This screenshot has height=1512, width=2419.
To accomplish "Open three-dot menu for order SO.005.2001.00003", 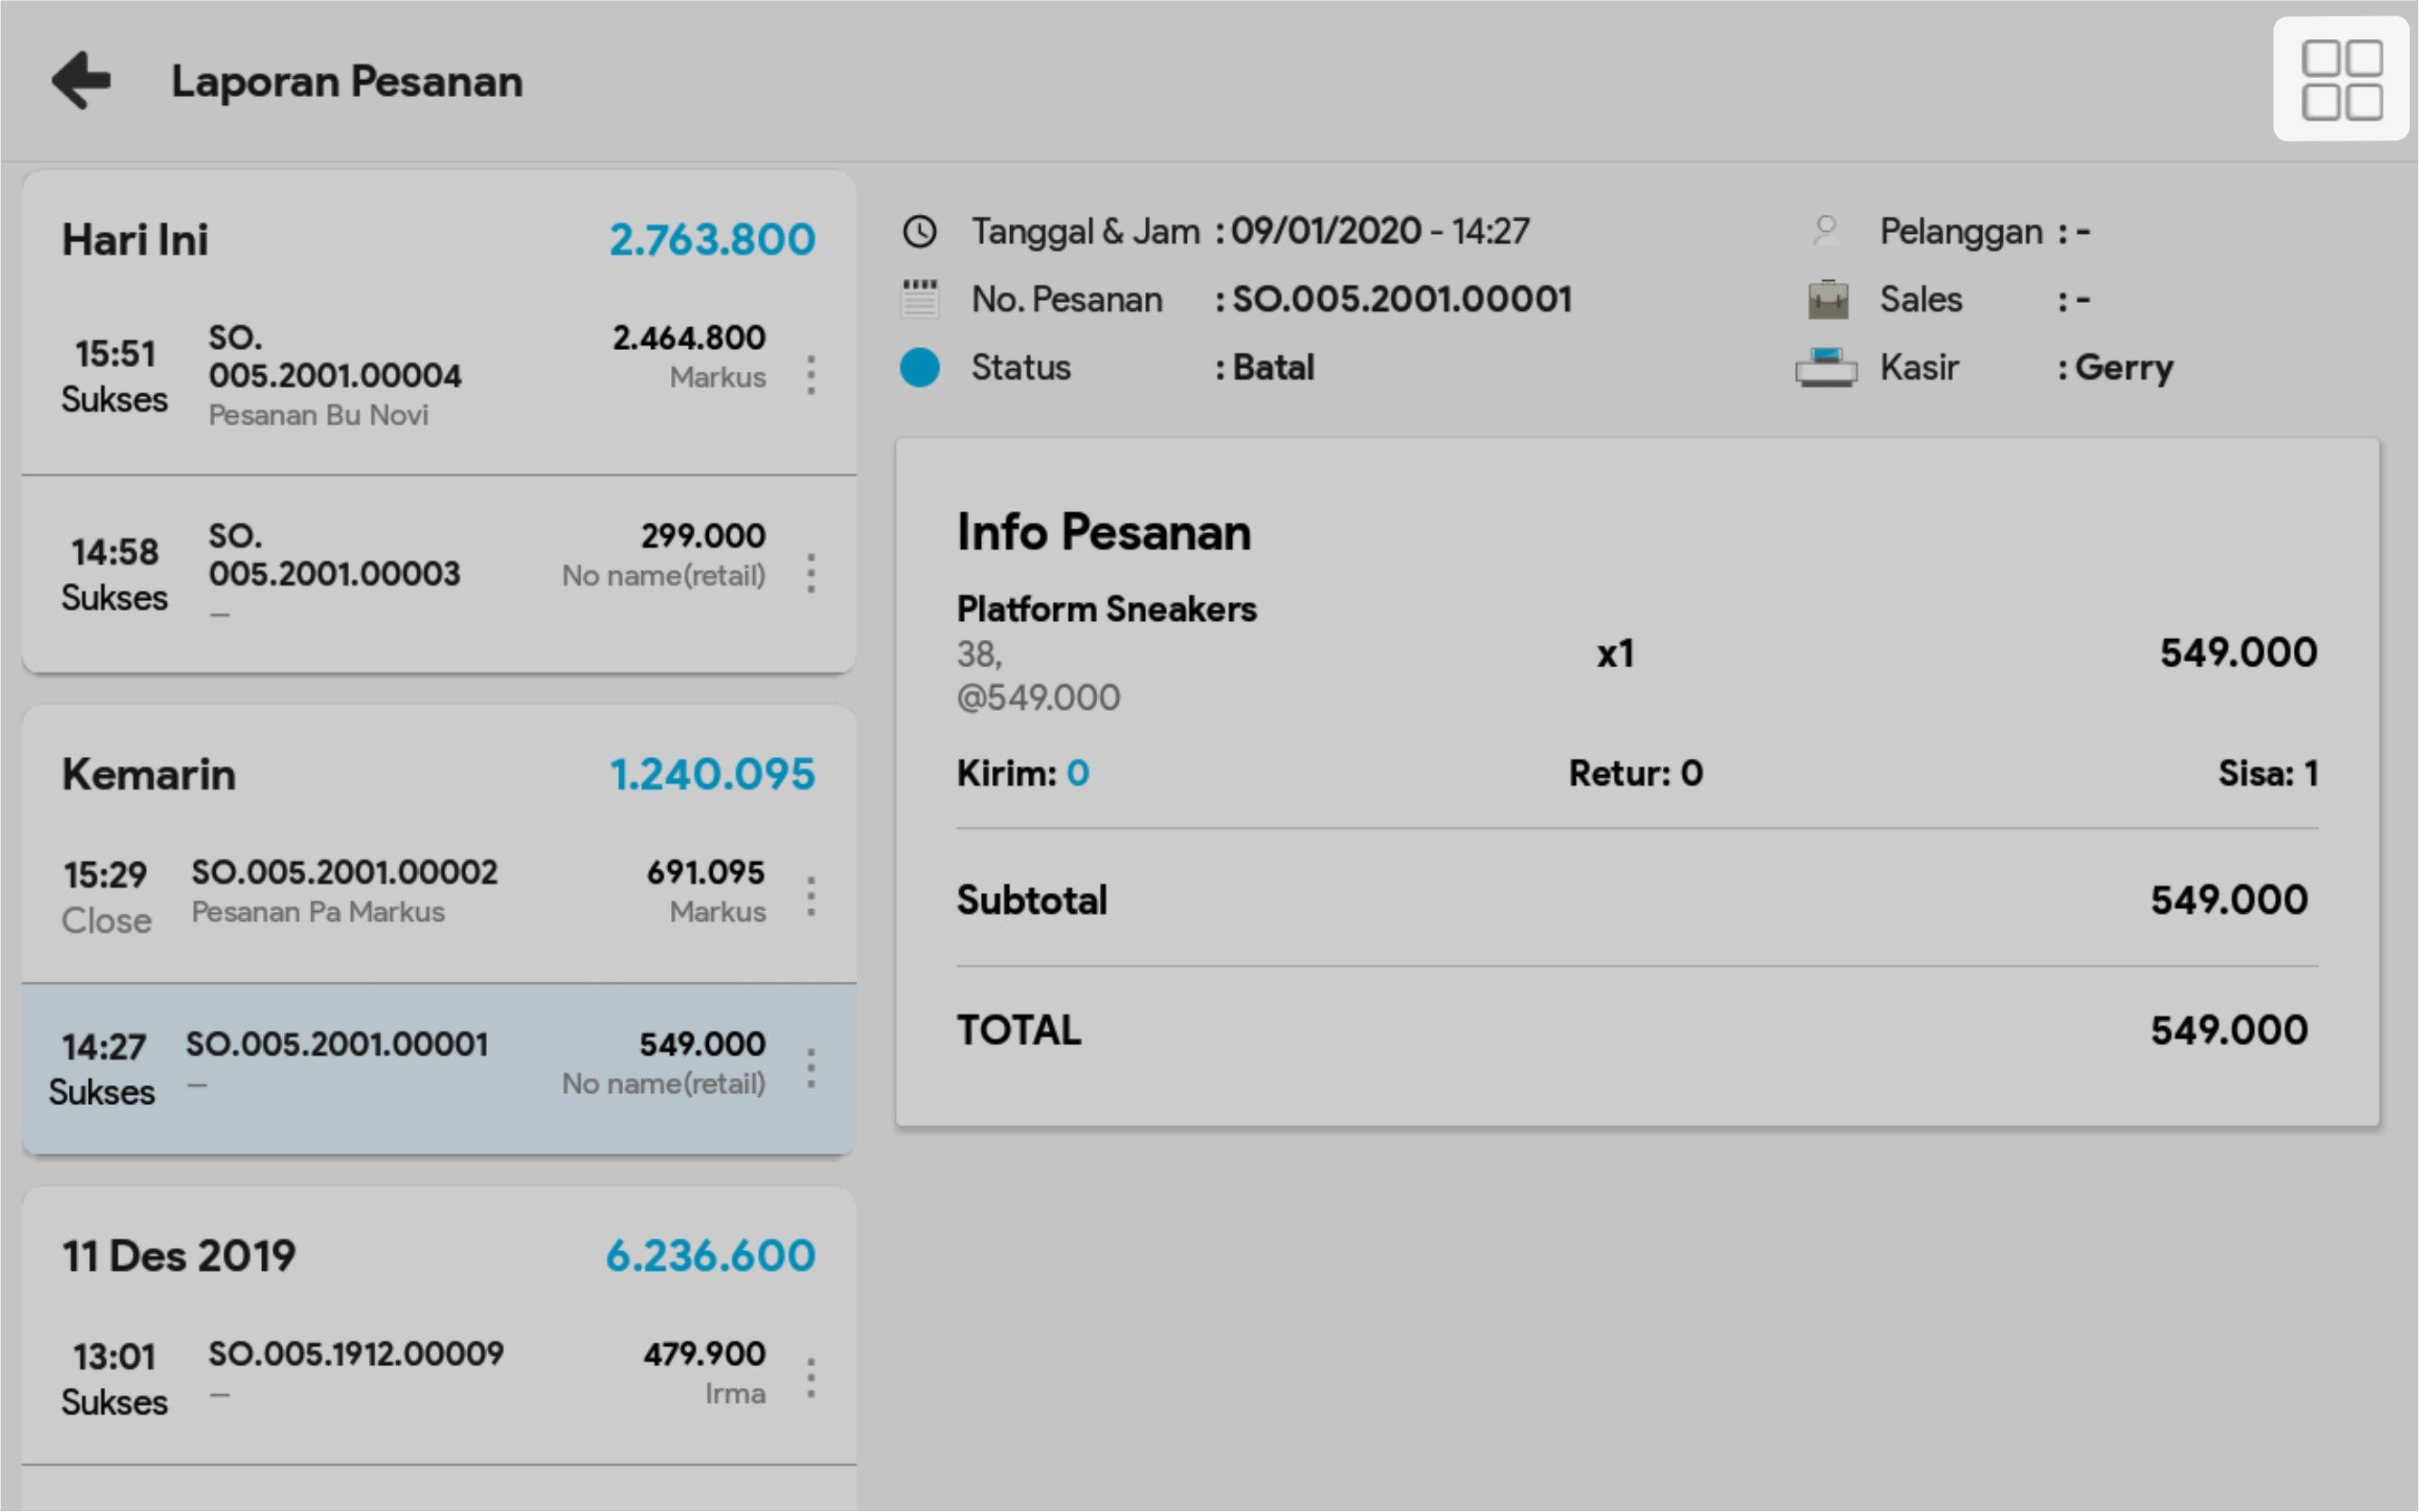I will [x=811, y=574].
